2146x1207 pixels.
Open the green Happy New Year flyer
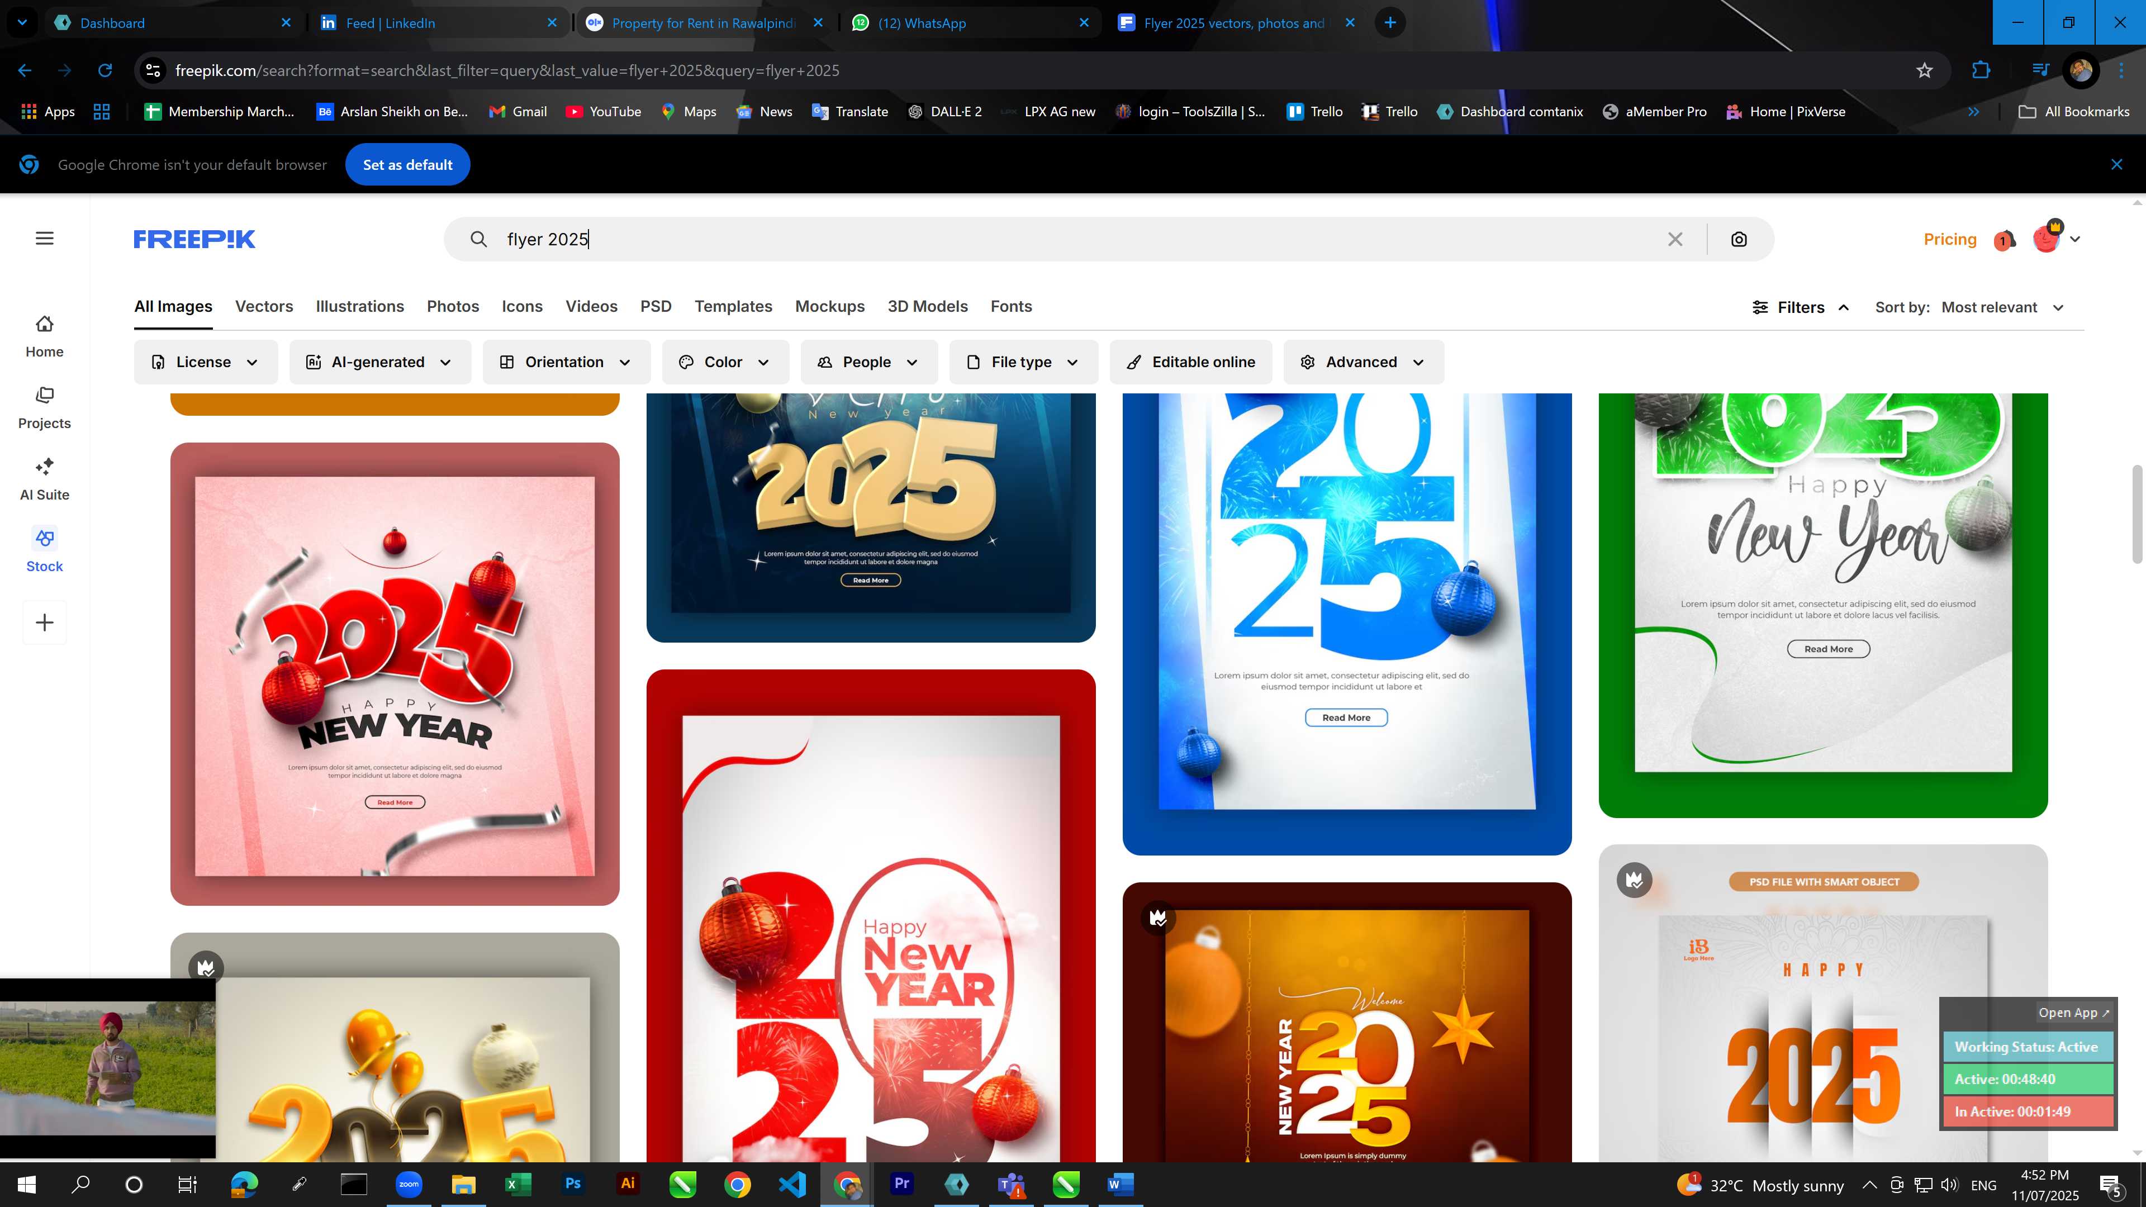(1823, 606)
